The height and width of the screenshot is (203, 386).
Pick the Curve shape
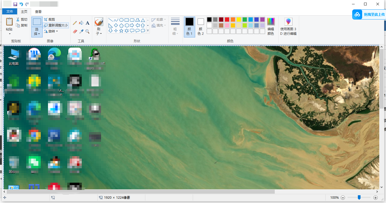tap(116, 20)
